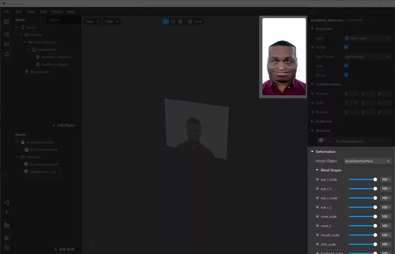
Task: Open the Help menu
Action: click(x=71, y=12)
